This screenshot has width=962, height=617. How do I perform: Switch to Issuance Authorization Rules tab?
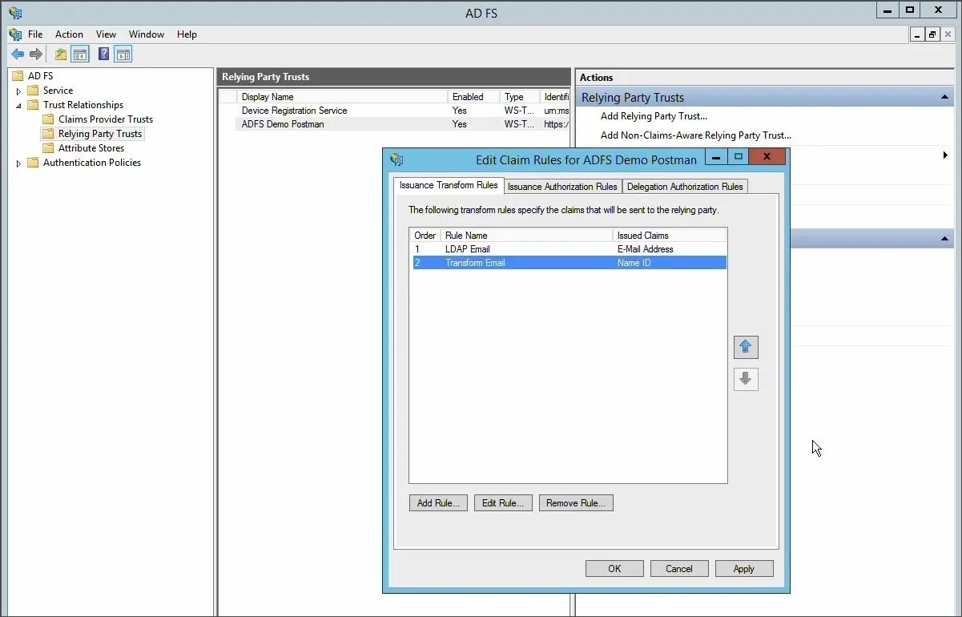pyautogui.click(x=562, y=187)
